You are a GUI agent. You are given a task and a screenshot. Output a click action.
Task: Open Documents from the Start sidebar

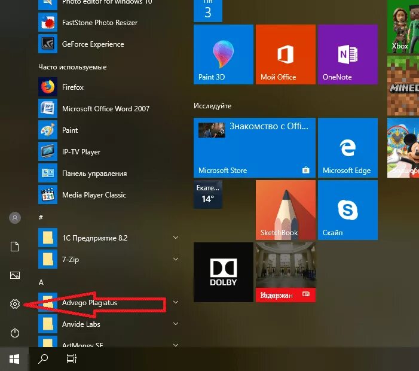pyautogui.click(x=15, y=247)
